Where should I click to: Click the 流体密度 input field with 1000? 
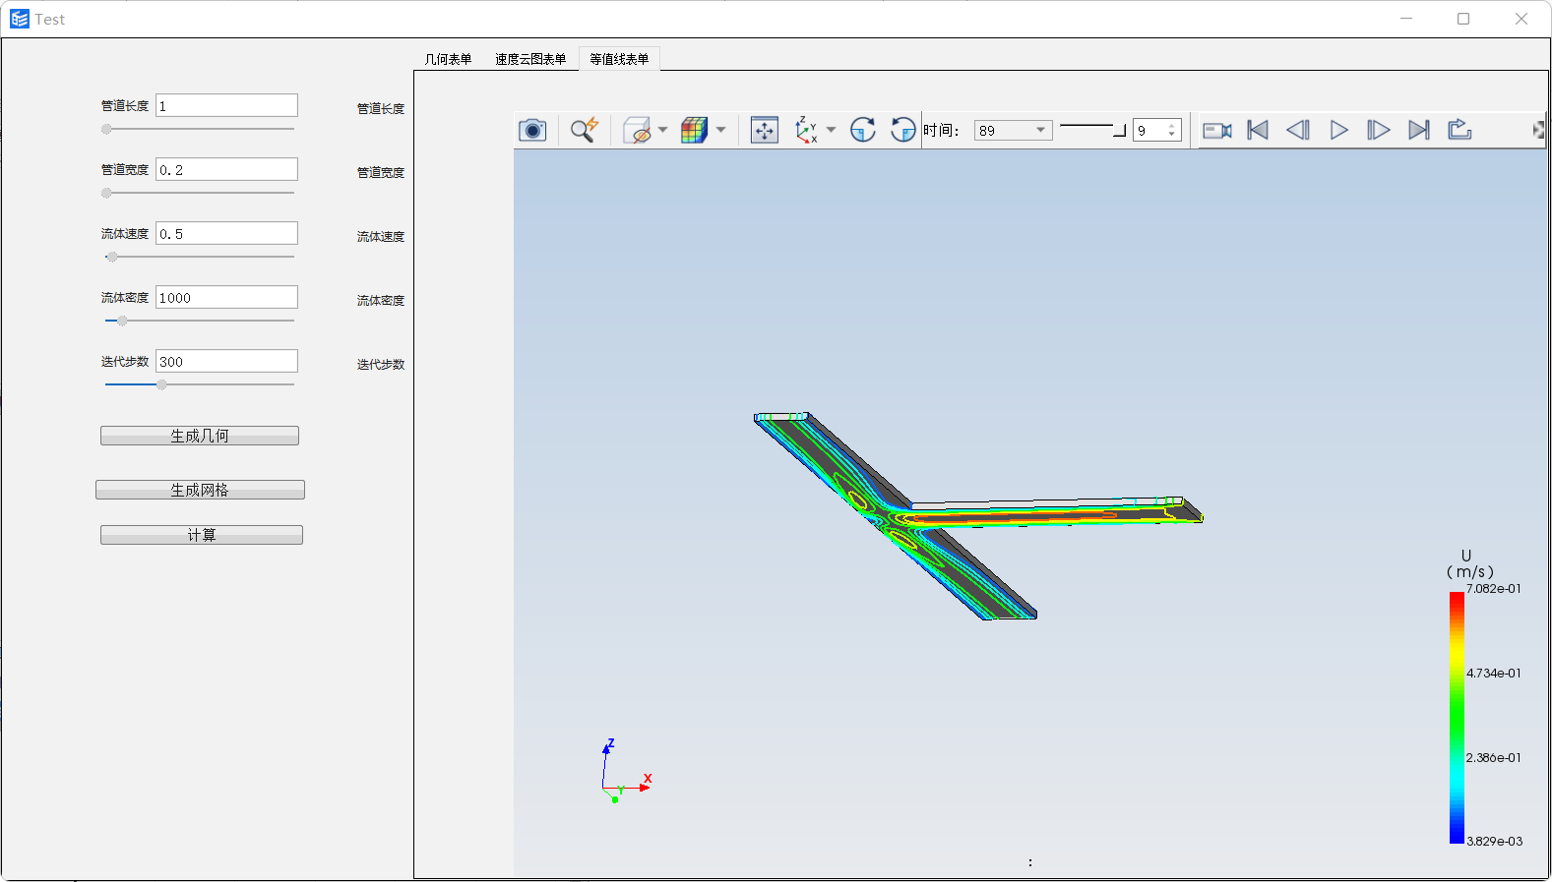coord(226,297)
